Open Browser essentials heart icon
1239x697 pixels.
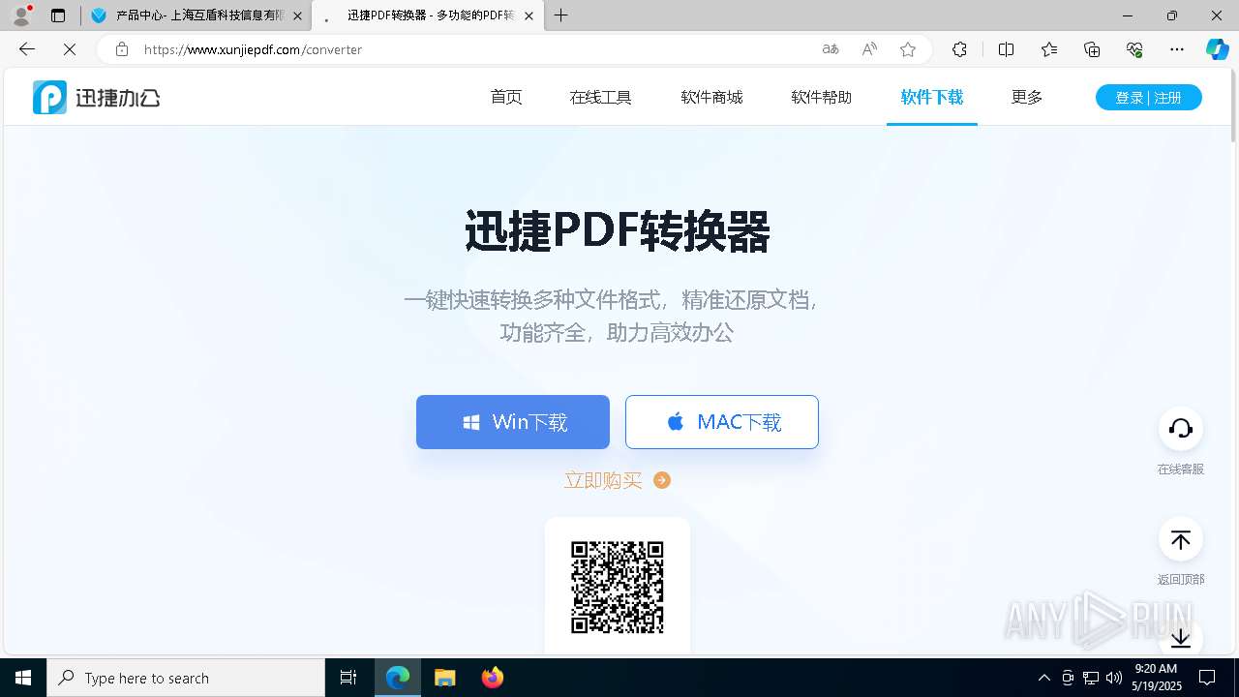(x=1134, y=49)
